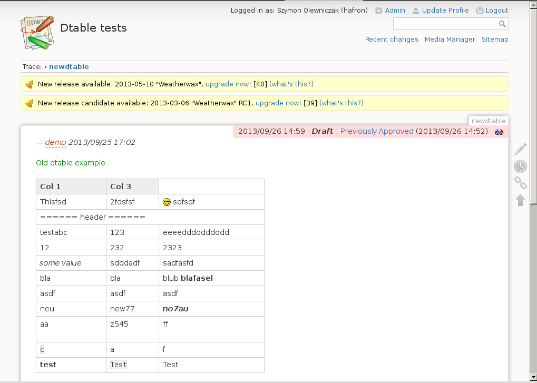The height and width of the screenshot is (383, 537).
Task: Jump back to top arrow icon
Action: 520,200
